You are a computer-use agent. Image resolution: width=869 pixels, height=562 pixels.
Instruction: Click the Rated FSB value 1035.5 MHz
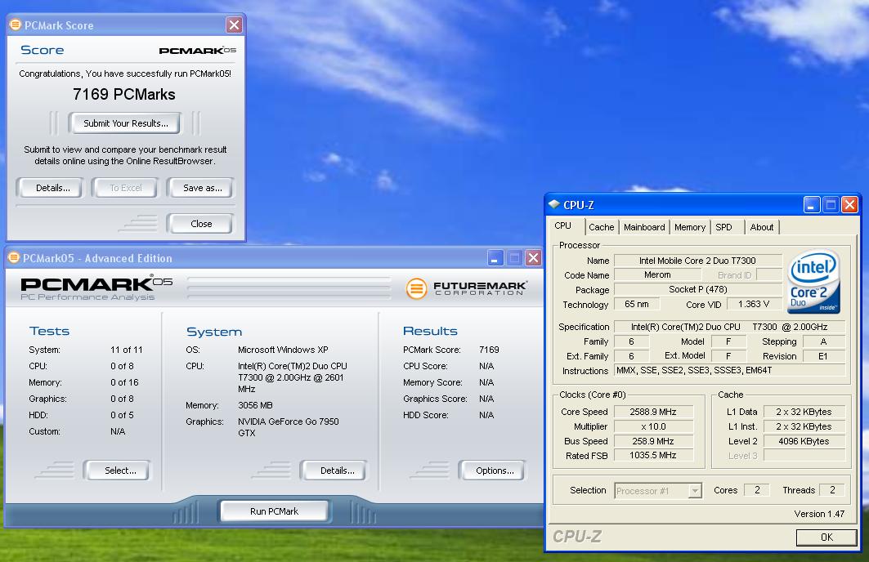coord(653,455)
